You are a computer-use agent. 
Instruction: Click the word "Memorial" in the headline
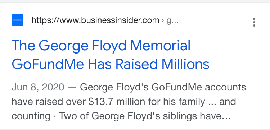160,45
